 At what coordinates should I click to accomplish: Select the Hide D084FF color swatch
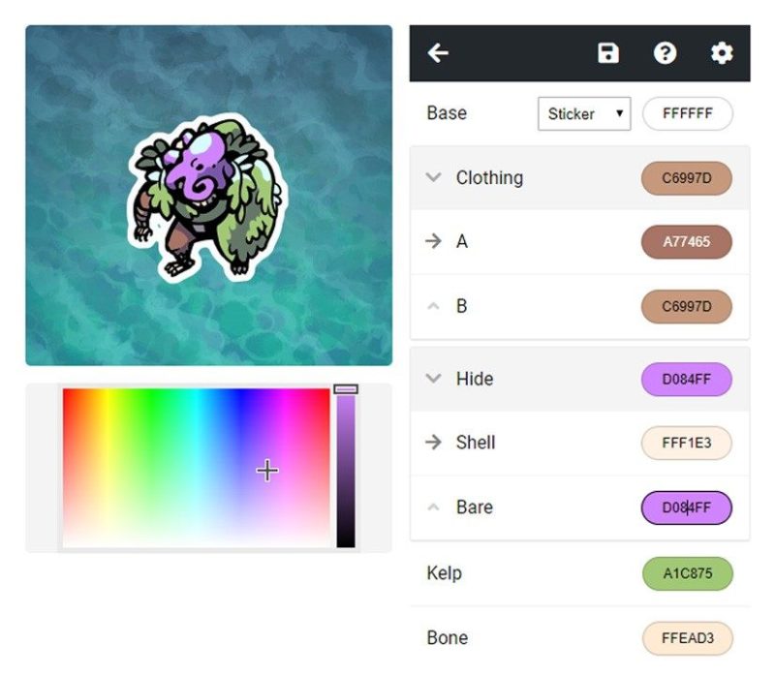pyautogui.click(x=687, y=379)
